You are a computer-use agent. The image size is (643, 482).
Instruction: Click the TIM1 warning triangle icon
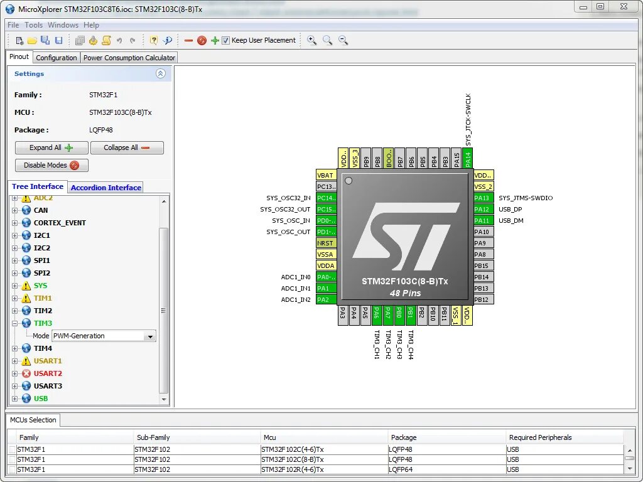click(x=26, y=298)
